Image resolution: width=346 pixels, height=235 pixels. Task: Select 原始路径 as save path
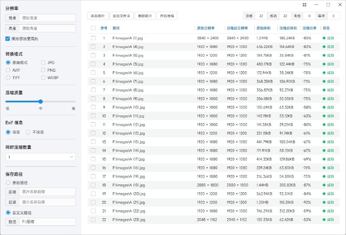click(8, 183)
